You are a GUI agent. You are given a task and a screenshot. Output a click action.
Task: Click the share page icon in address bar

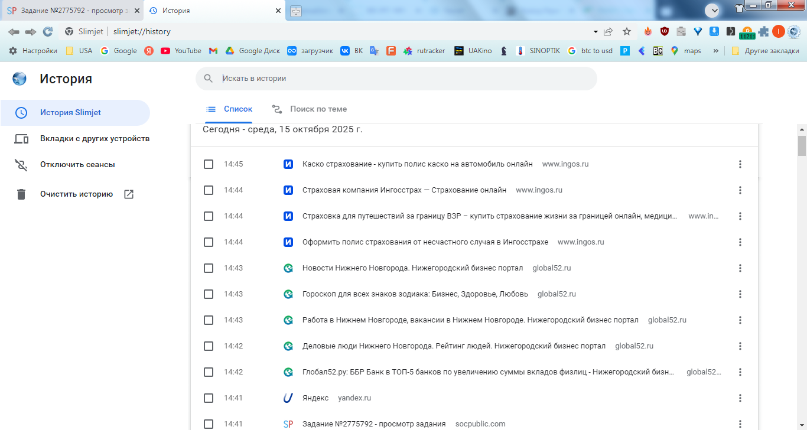click(x=608, y=32)
